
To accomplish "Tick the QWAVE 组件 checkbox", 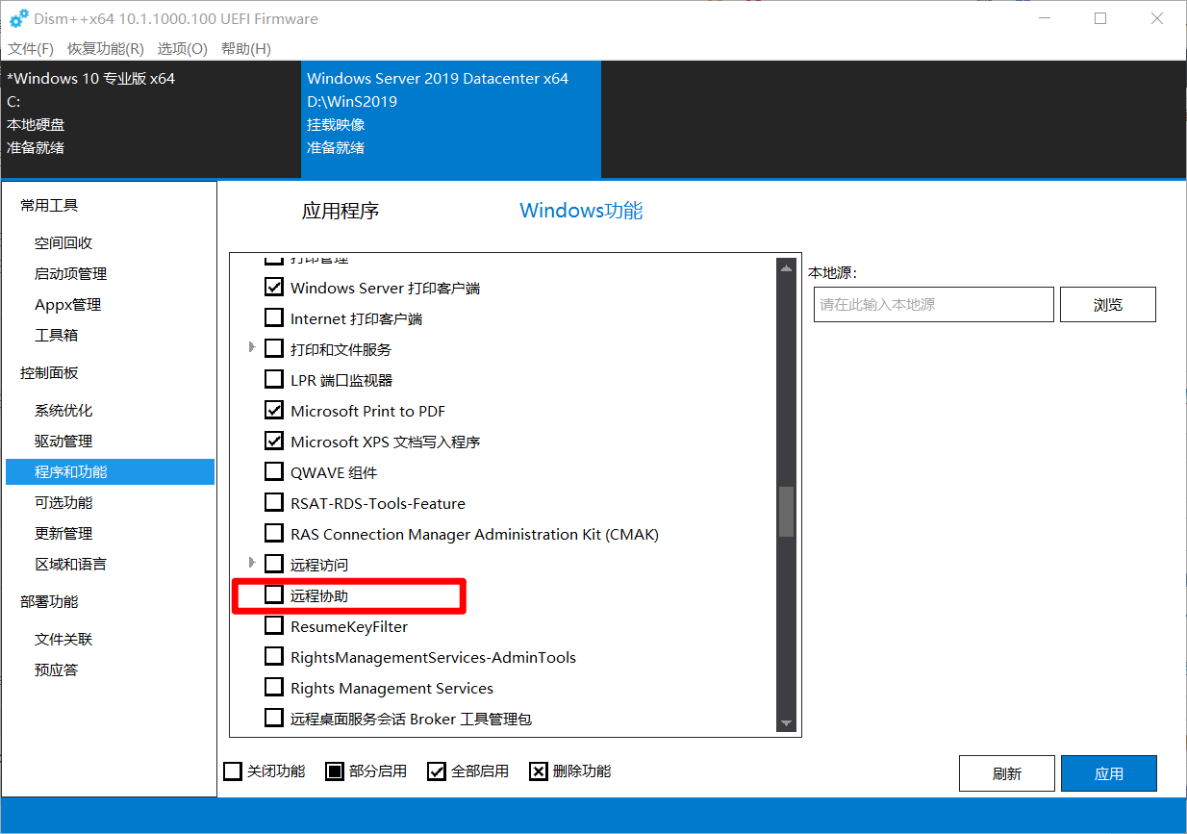I will [x=274, y=472].
